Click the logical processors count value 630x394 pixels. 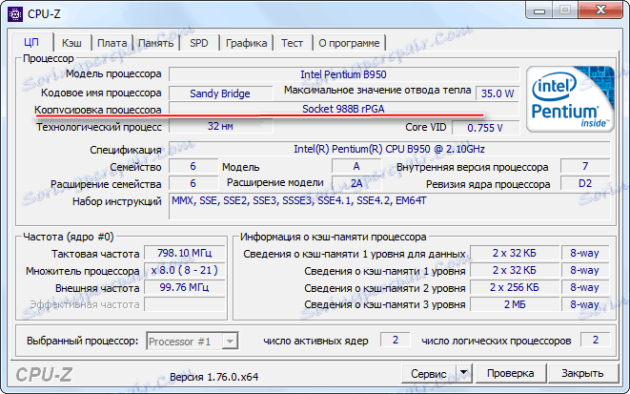tap(596, 341)
